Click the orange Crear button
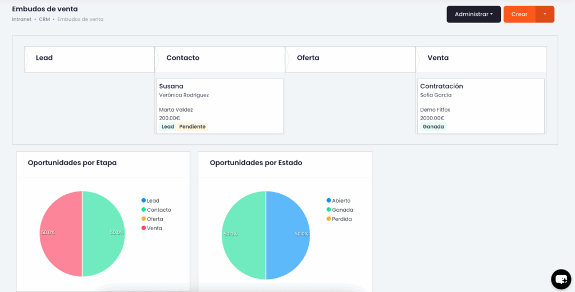This screenshot has height=292, width=575. coord(519,14)
